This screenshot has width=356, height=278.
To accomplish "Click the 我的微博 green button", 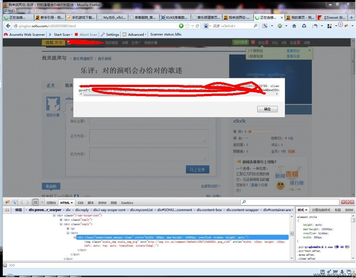I will coord(241,42).
